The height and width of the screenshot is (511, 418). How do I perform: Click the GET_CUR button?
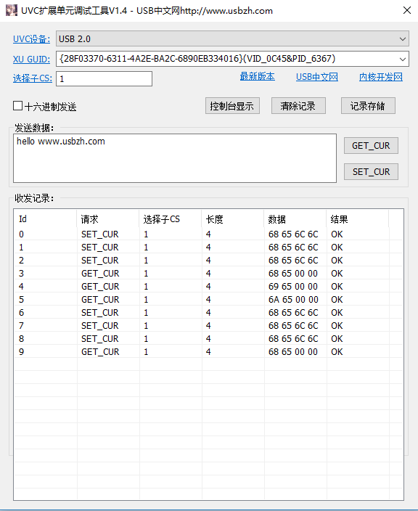[371, 146]
